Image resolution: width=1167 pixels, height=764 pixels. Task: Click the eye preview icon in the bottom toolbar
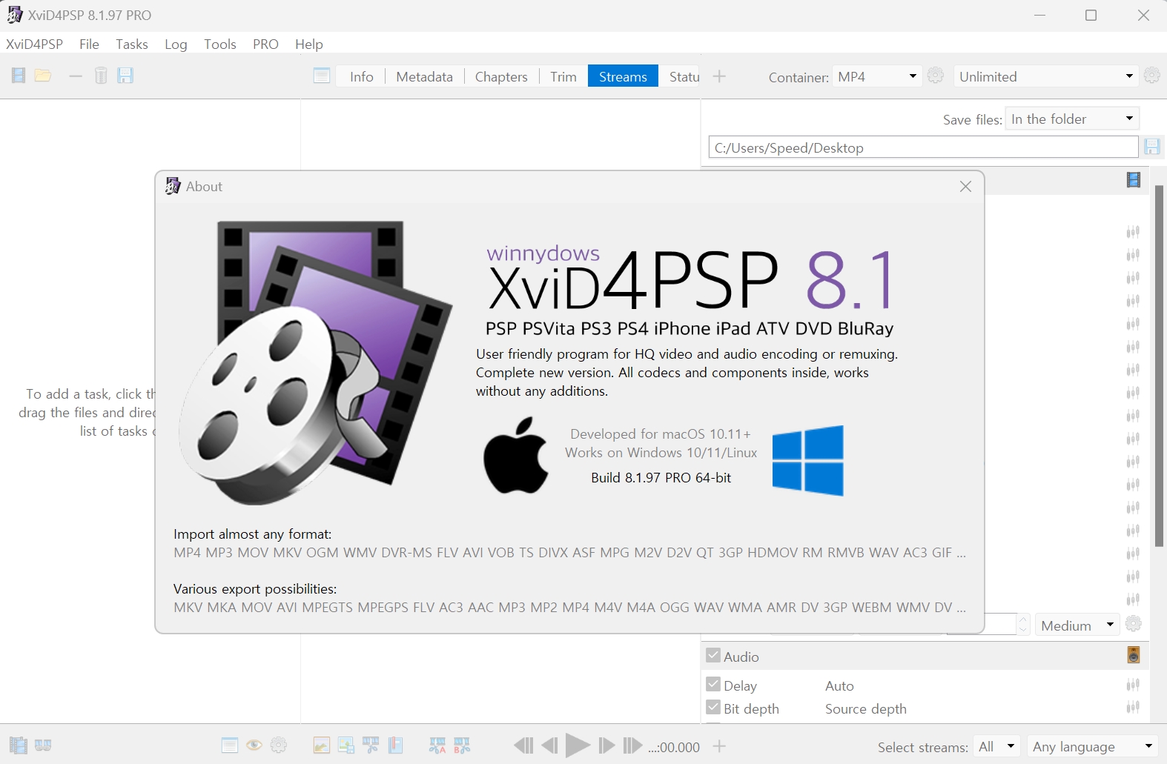point(254,745)
